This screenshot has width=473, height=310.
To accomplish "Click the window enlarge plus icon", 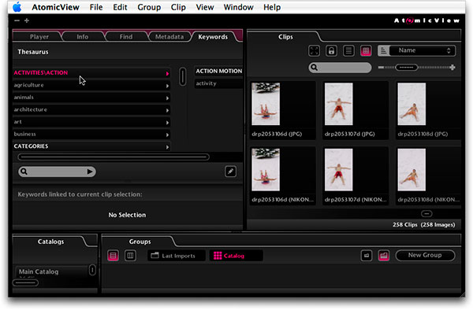I will 27,20.
